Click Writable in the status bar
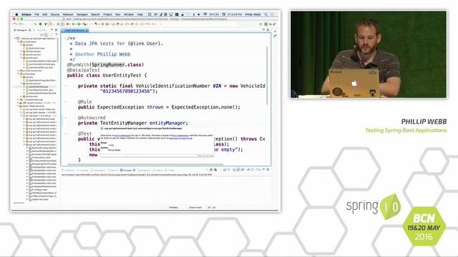The width and height of the screenshot is (458, 257). pos(173,208)
